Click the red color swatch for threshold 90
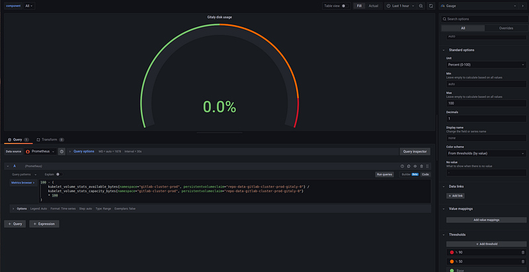The width and height of the screenshot is (529, 272). point(452,252)
